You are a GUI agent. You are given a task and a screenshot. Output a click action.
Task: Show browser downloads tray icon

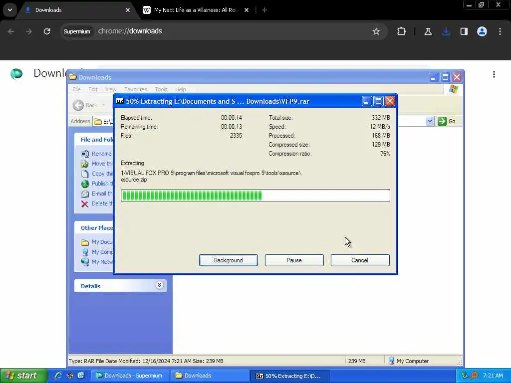point(446,31)
